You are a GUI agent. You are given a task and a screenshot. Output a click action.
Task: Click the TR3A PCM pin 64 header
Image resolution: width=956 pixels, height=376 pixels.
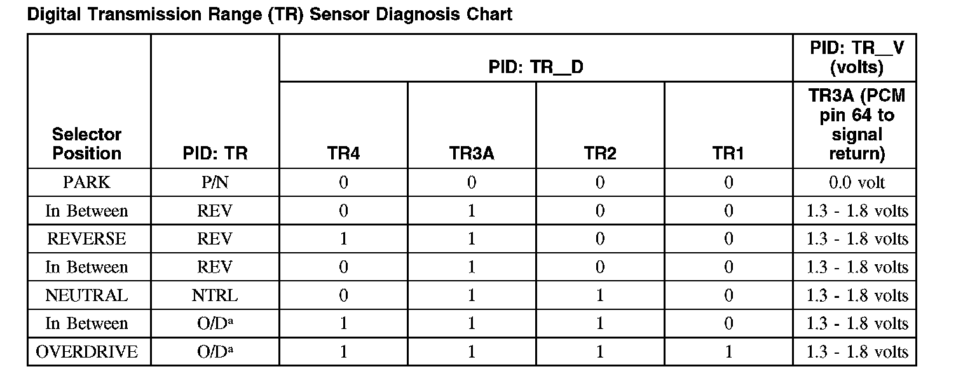click(856, 125)
